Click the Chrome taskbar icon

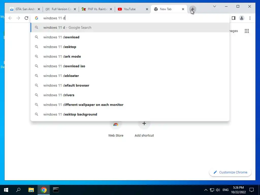(x=44, y=190)
